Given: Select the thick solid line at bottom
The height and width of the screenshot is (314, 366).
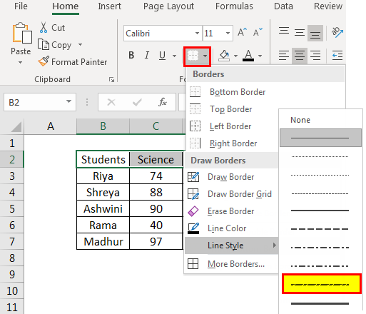Looking at the screenshot, I should tap(320, 303).
